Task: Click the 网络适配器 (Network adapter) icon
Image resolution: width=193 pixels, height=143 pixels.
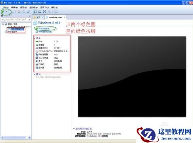Action: pos(37,55)
